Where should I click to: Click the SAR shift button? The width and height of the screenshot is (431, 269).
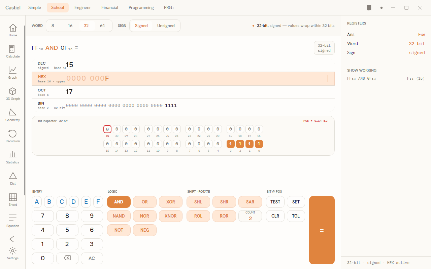click(250, 202)
